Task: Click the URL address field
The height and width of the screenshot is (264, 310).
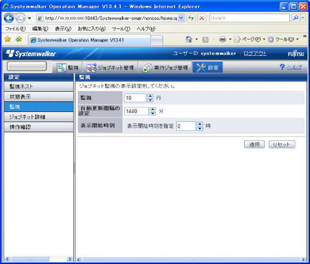Action: click(x=108, y=18)
